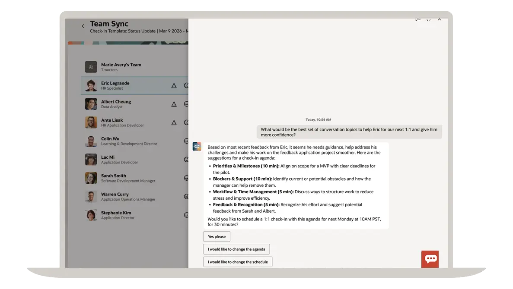513x289 pixels.
Task: Click the assistant avatar icon beside reply
Action: coord(197,147)
